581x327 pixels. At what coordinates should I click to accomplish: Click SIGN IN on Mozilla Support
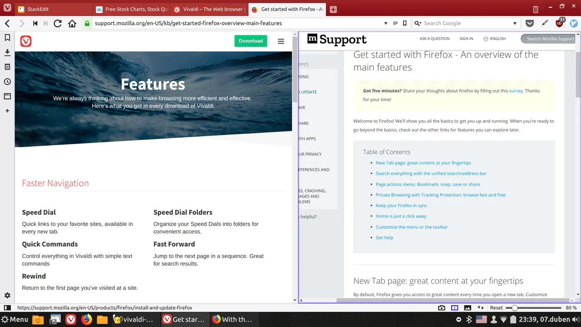point(466,39)
